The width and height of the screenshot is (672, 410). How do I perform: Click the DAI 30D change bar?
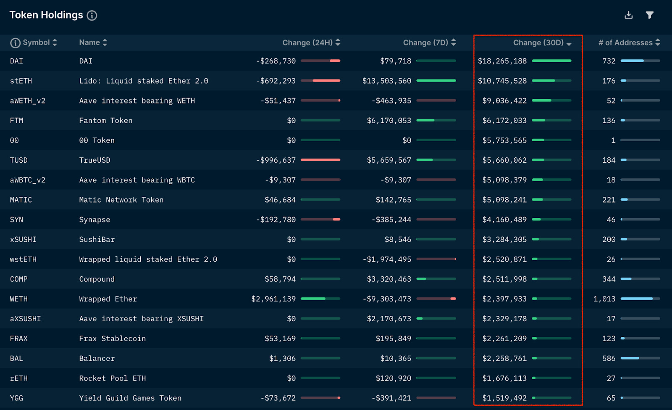coord(551,61)
